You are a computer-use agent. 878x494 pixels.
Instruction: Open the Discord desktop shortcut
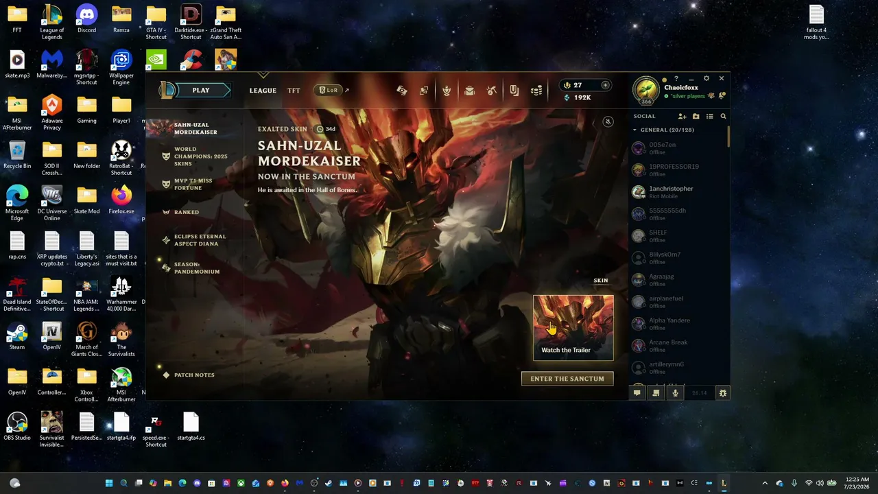pyautogui.click(x=86, y=19)
